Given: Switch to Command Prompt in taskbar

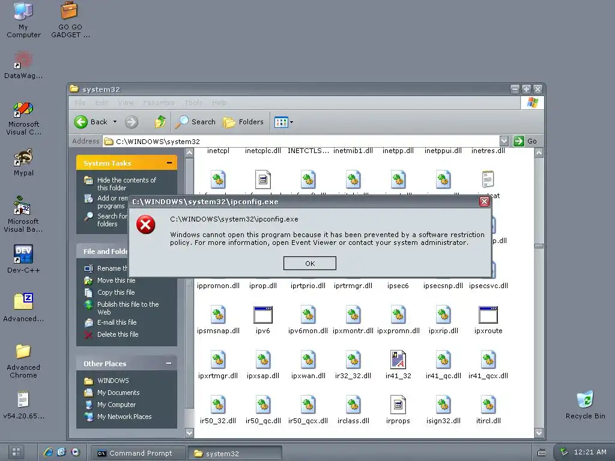Looking at the screenshot, I should [x=138, y=453].
